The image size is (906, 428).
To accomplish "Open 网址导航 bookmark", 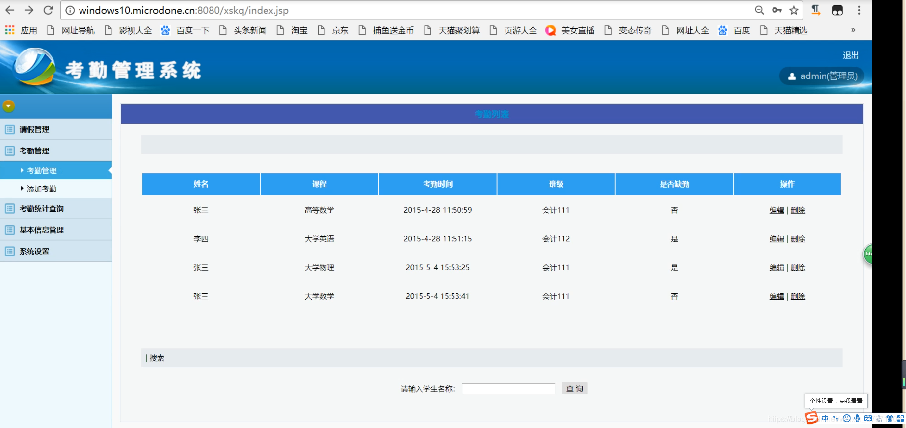I will pyautogui.click(x=71, y=30).
